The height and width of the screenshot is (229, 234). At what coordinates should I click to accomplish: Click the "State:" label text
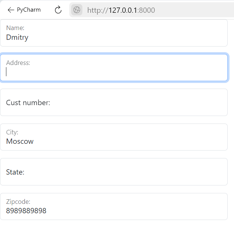pyautogui.click(x=15, y=172)
